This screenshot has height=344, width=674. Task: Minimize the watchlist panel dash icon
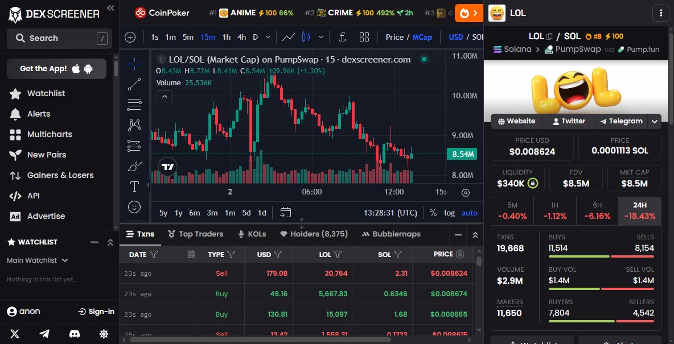[x=94, y=242]
